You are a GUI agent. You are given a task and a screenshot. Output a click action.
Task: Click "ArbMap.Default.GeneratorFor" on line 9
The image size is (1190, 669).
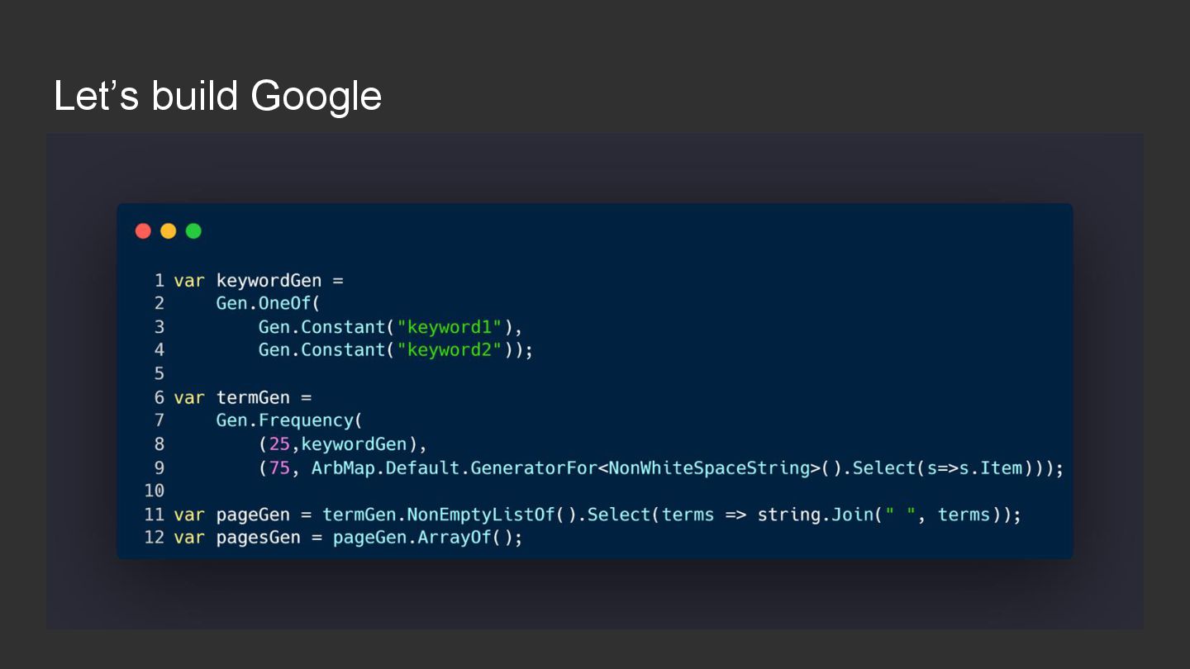[x=455, y=467]
